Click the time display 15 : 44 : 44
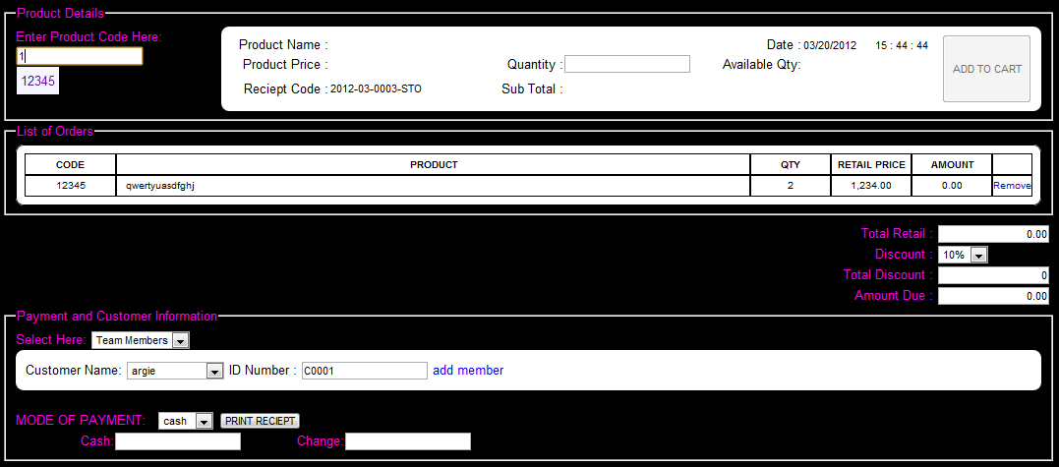 tap(902, 46)
